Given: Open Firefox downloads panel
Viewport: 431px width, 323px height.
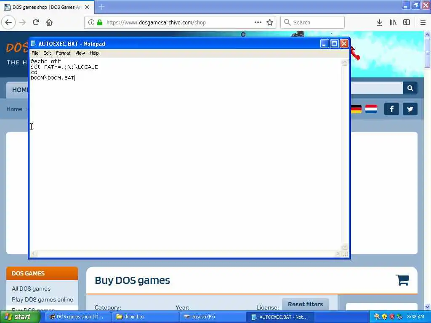Looking at the screenshot, I should click(x=380, y=23).
